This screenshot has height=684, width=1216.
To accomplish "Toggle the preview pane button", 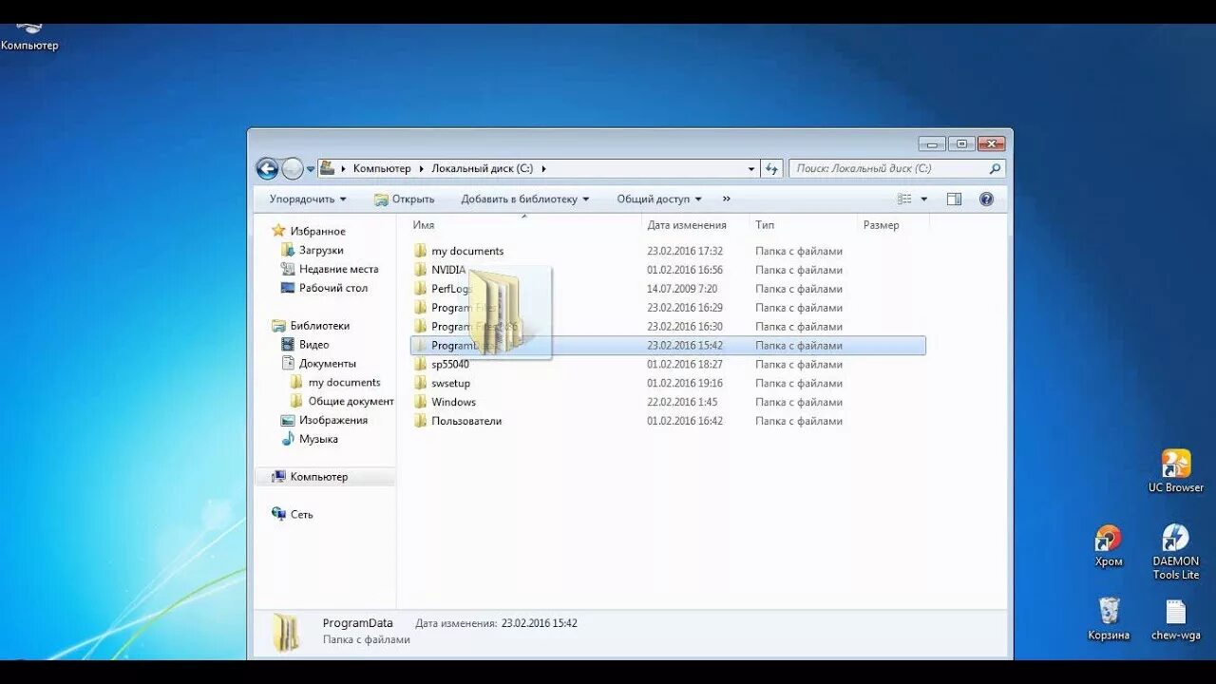I will pyautogui.click(x=954, y=199).
